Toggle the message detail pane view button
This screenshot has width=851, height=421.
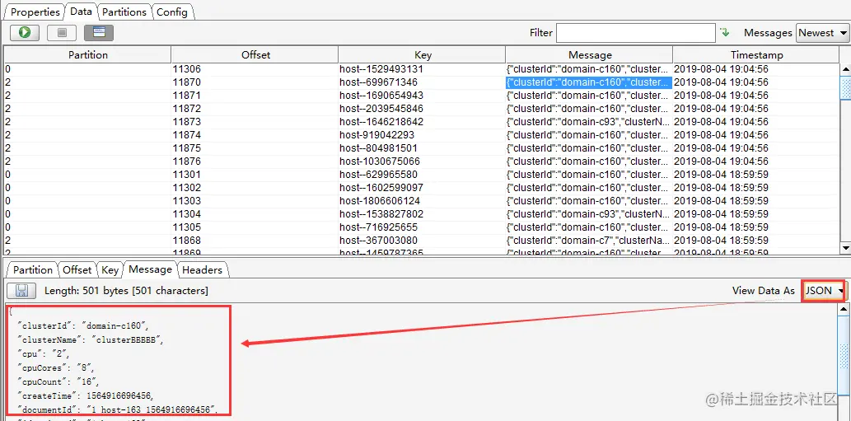click(99, 33)
